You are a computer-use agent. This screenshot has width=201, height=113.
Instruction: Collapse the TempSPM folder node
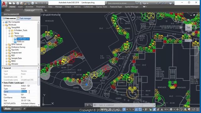point(6,28)
